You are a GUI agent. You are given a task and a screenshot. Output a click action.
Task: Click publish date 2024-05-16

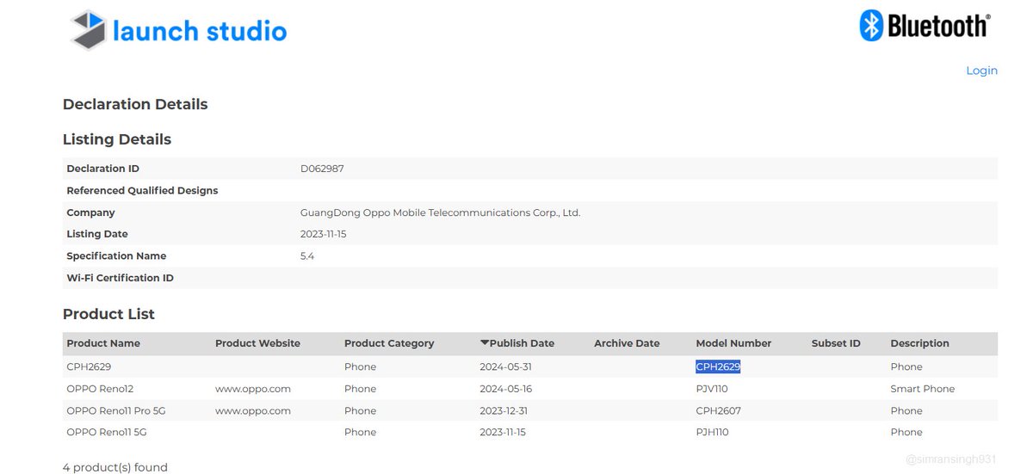505,389
